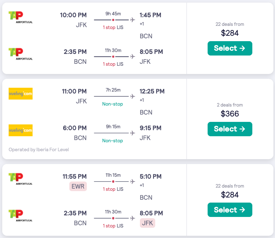Select the $366 Vueling non-stop deal

click(230, 129)
